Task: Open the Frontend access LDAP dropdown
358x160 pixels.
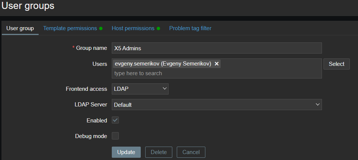Action: [140, 89]
